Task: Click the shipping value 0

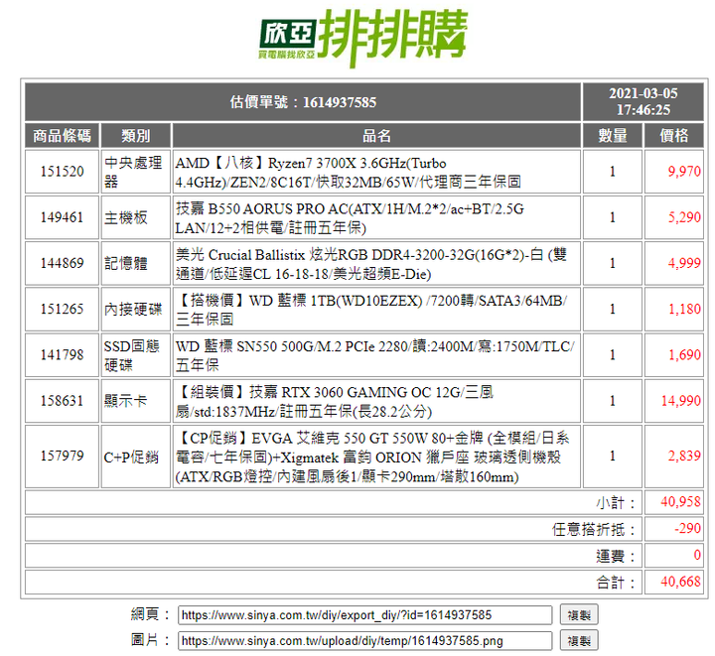Action: coord(697,555)
